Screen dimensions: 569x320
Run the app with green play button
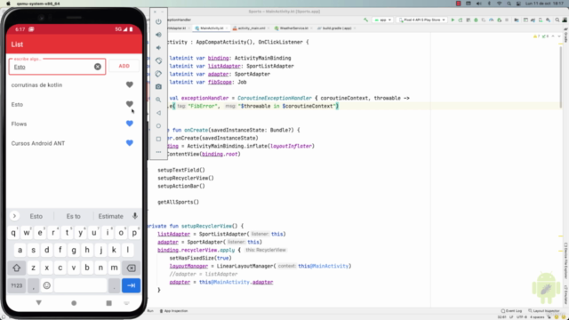tap(453, 20)
